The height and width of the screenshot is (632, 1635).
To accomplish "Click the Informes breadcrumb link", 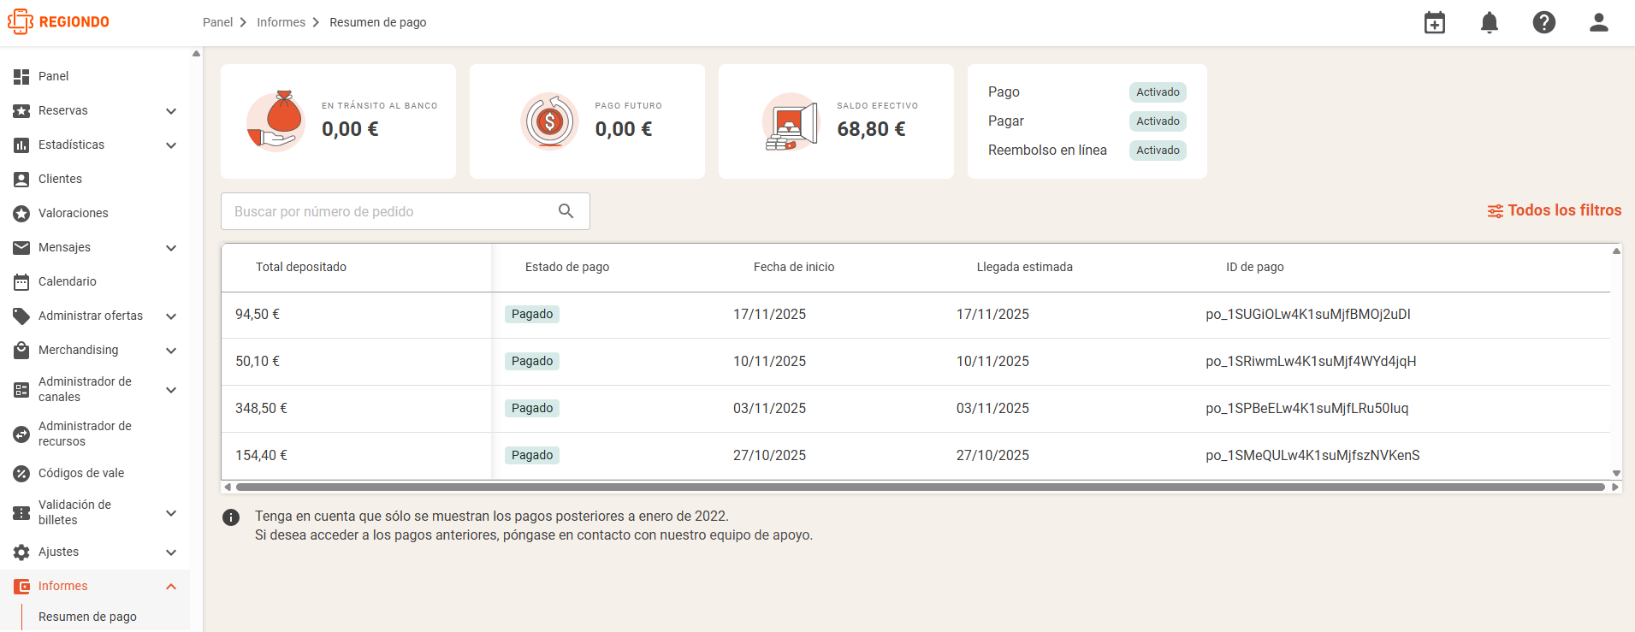I will point(281,22).
